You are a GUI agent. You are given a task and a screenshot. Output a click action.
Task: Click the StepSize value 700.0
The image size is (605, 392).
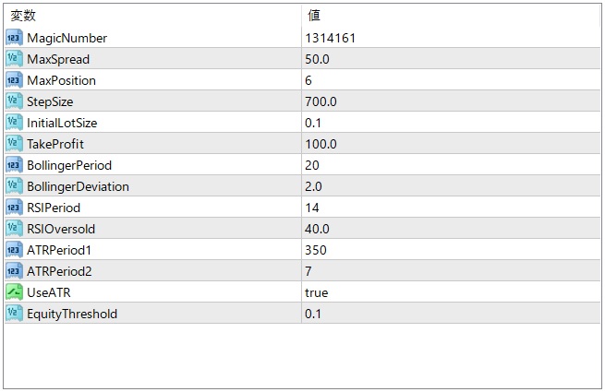tap(321, 101)
